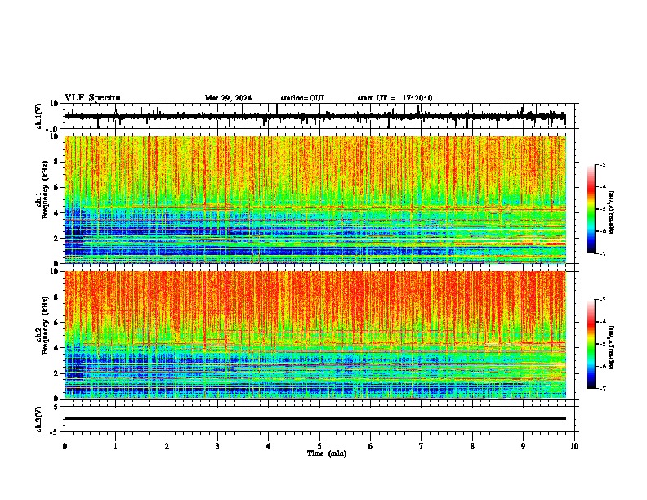Screen dimensions: 647x500
Task: Click time axis tick label 8
Action: [472, 446]
